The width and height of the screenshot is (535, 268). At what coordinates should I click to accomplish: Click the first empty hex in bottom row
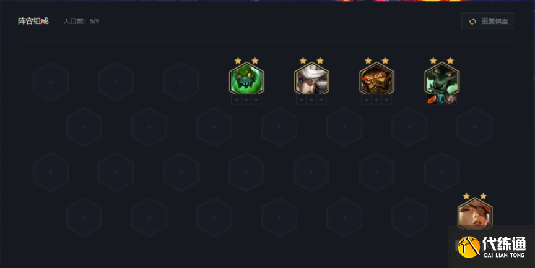[84, 217]
